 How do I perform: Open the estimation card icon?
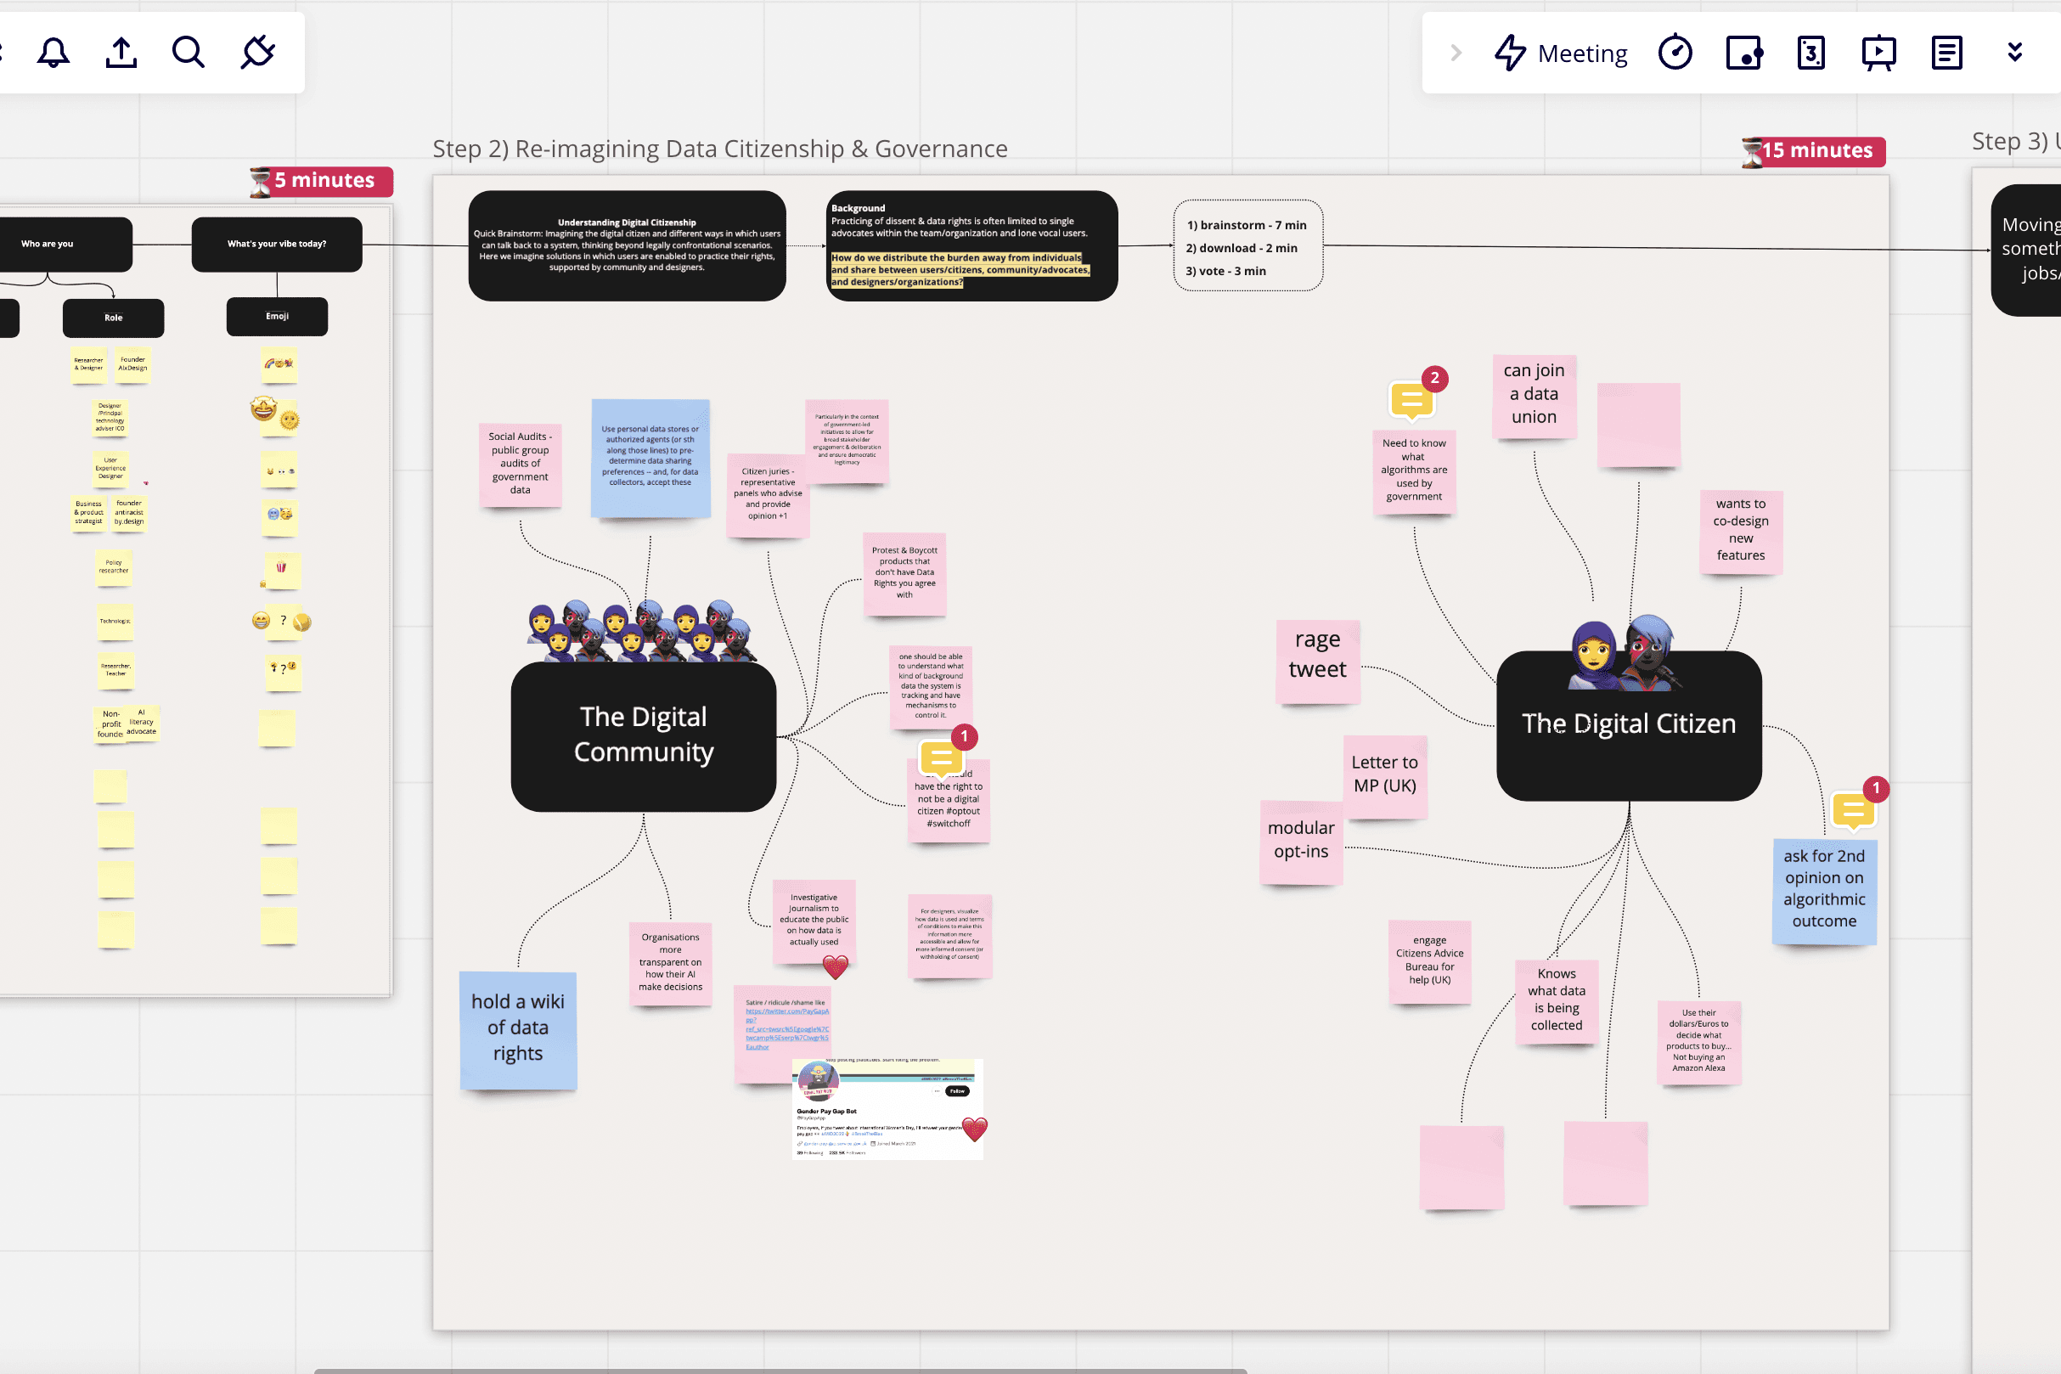pyautogui.click(x=1810, y=53)
